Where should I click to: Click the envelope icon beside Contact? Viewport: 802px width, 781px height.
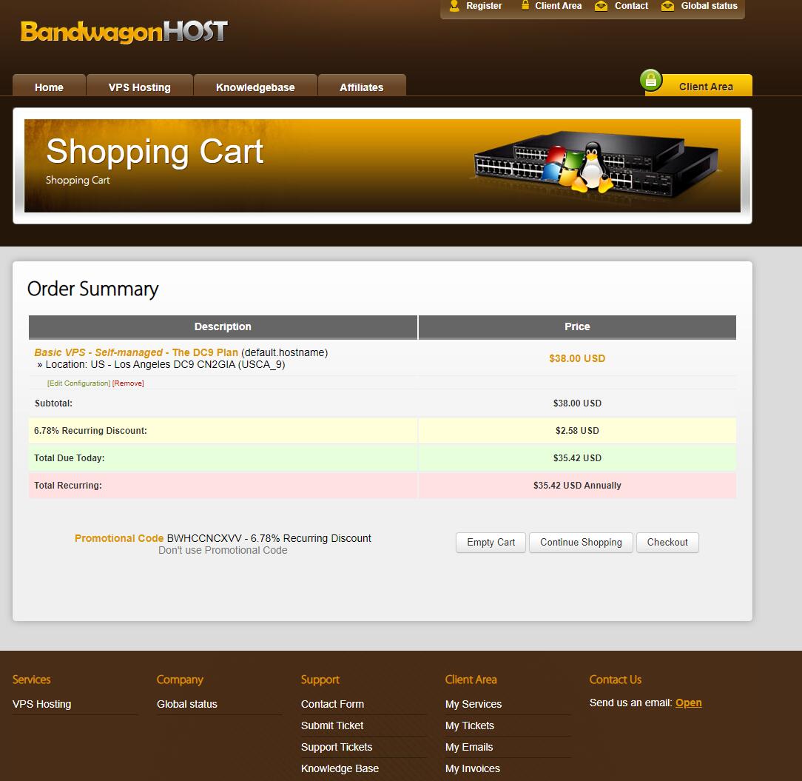pos(601,6)
